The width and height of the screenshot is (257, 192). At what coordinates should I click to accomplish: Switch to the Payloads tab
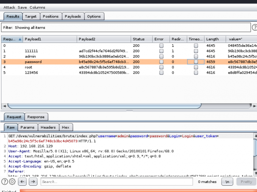pyautogui.click(x=73, y=16)
